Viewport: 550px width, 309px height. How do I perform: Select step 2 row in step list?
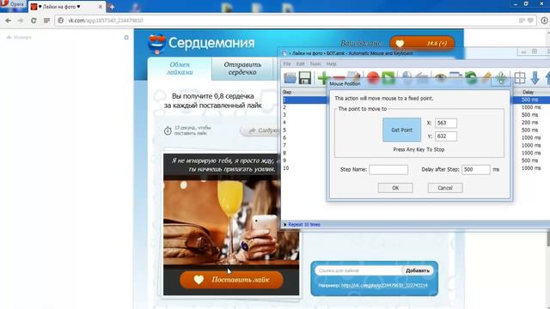[304, 107]
